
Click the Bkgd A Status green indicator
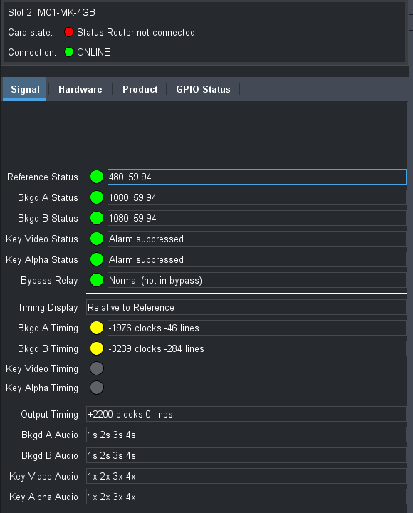(97, 197)
